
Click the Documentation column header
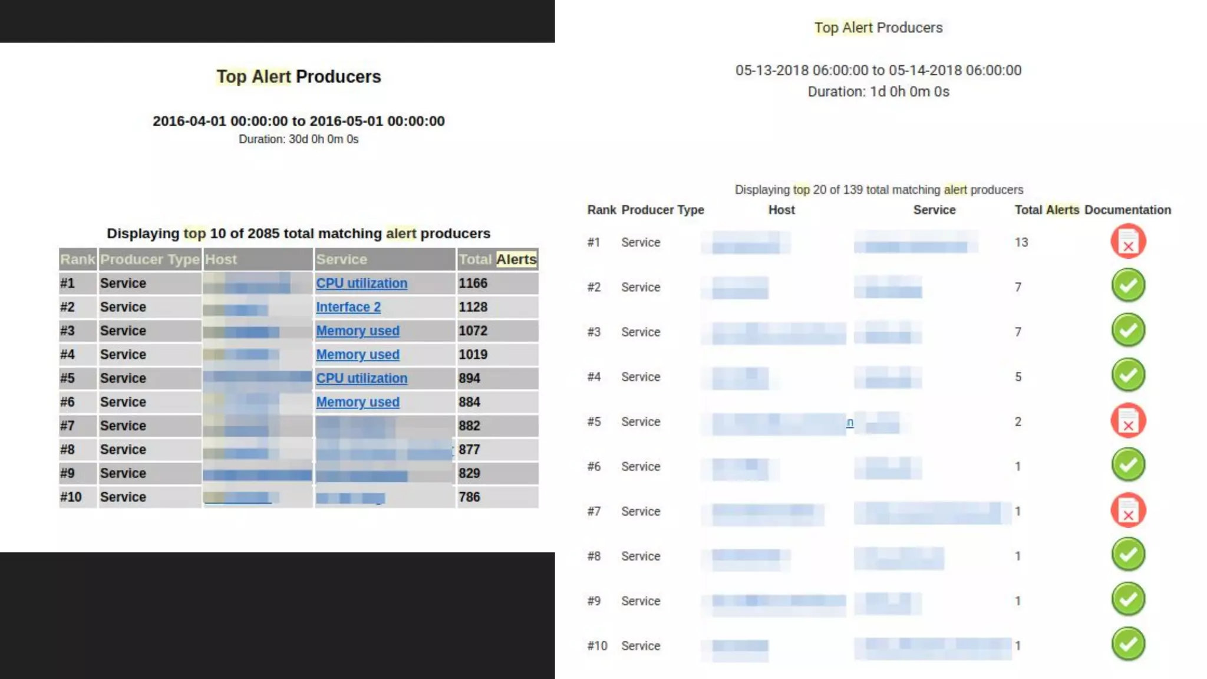coord(1127,210)
